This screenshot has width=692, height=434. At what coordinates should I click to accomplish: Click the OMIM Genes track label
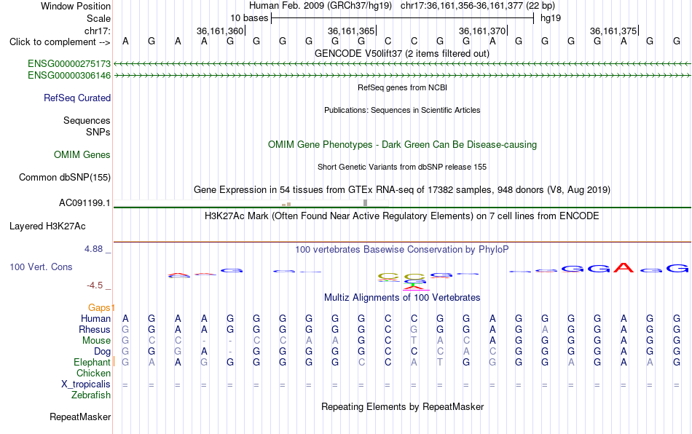tap(82, 155)
